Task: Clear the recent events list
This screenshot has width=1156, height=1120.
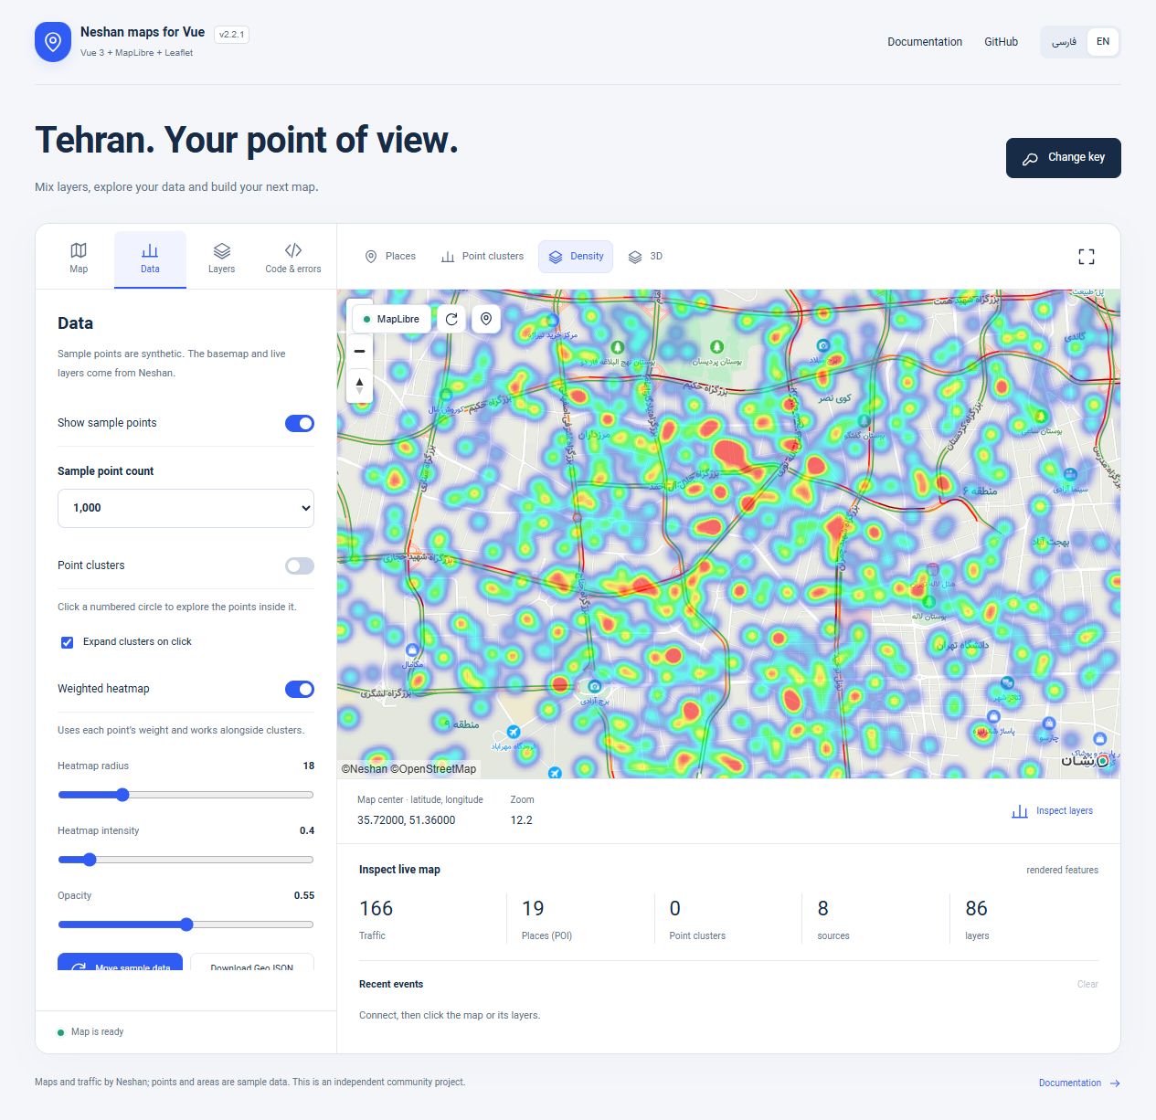Action: pyautogui.click(x=1087, y=985)
